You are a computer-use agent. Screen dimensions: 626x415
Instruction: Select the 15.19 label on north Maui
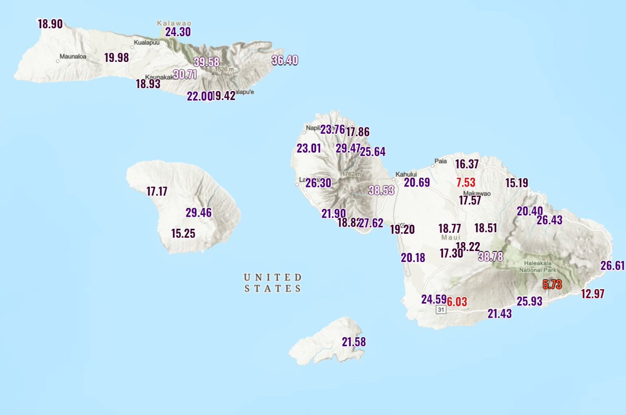point(516,183)
